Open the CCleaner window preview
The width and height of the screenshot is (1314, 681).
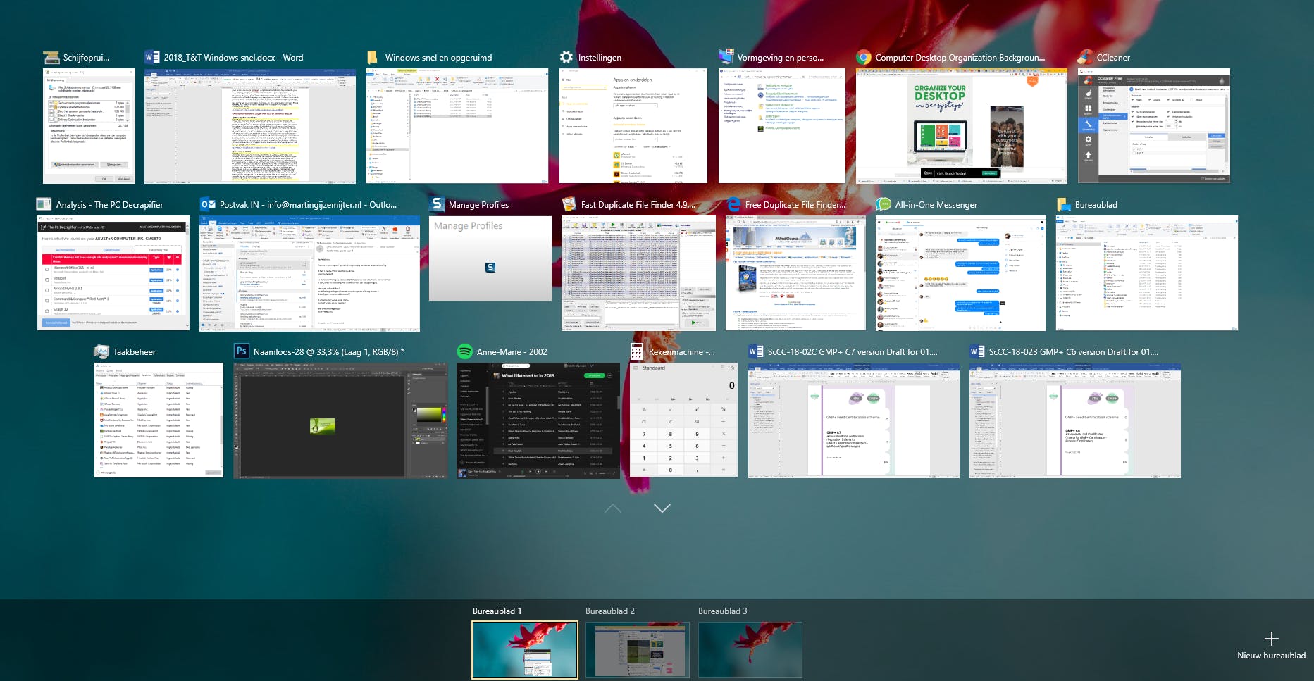click(x=1154, y=126)
